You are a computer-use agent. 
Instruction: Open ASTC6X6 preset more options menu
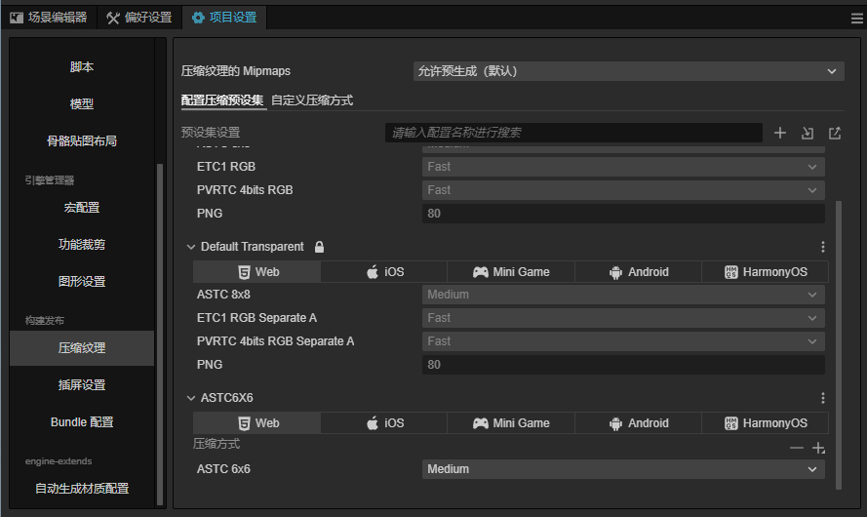click(x=823, y=398)
